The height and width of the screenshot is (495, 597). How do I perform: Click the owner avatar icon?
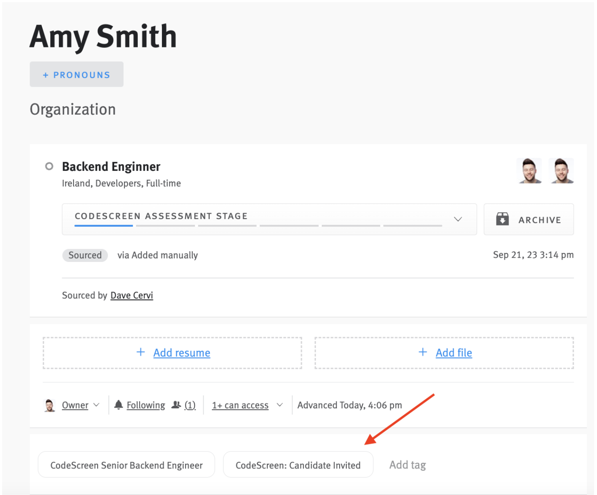pos(49,405)
